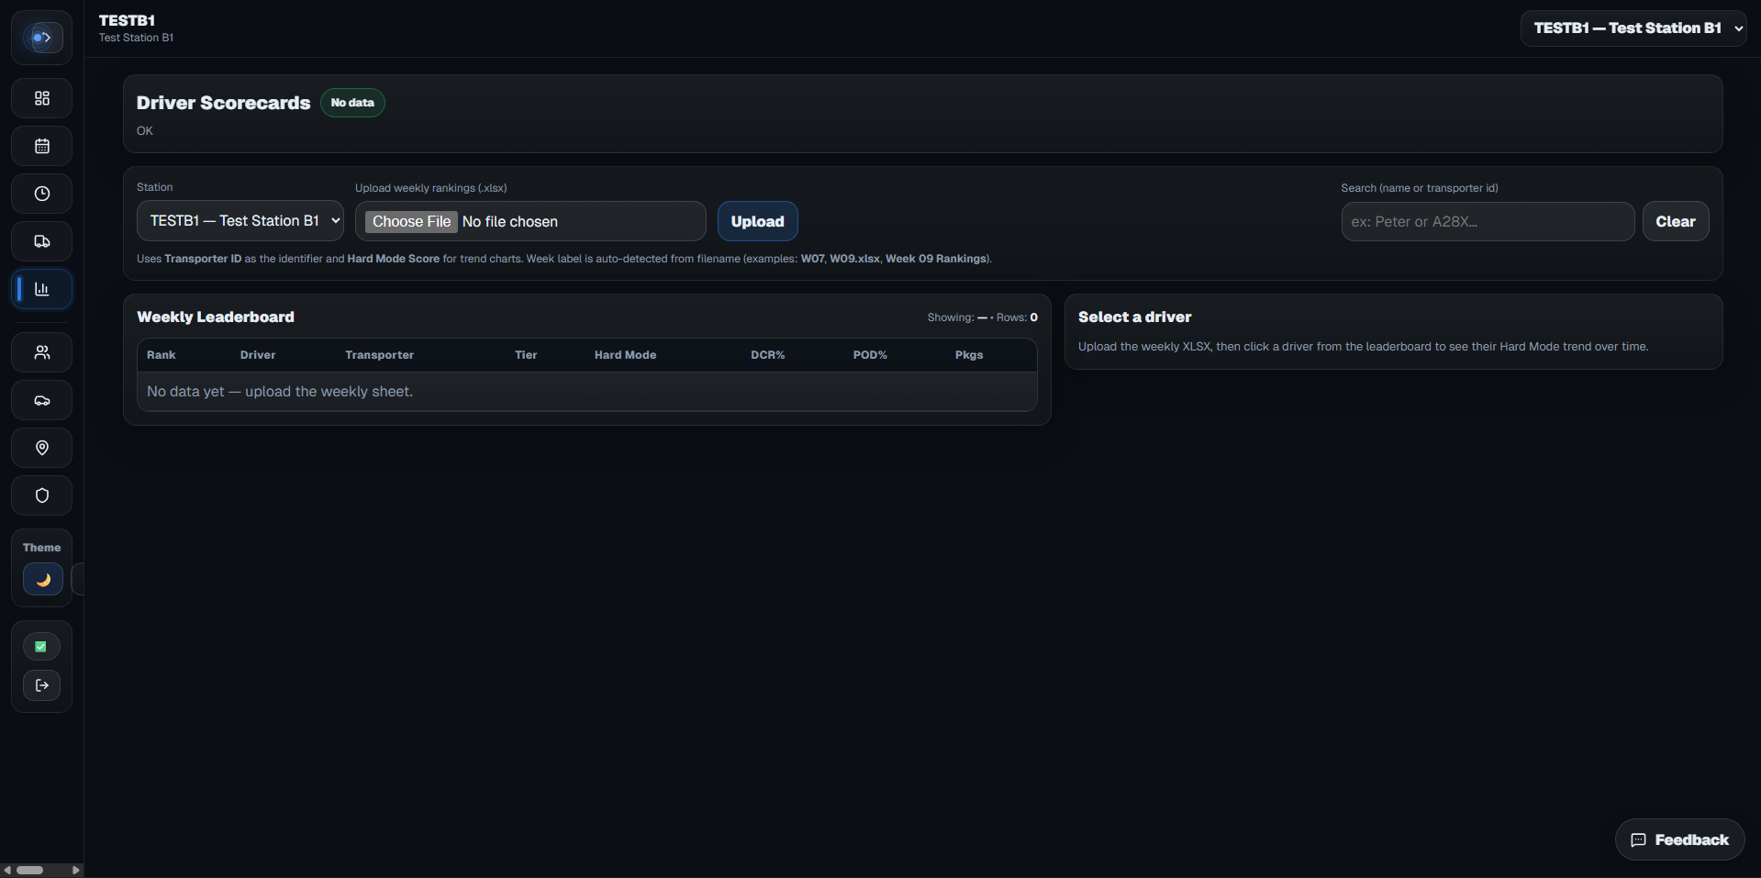Click the logout icon at the sidebar bottom

click(41, 684)
